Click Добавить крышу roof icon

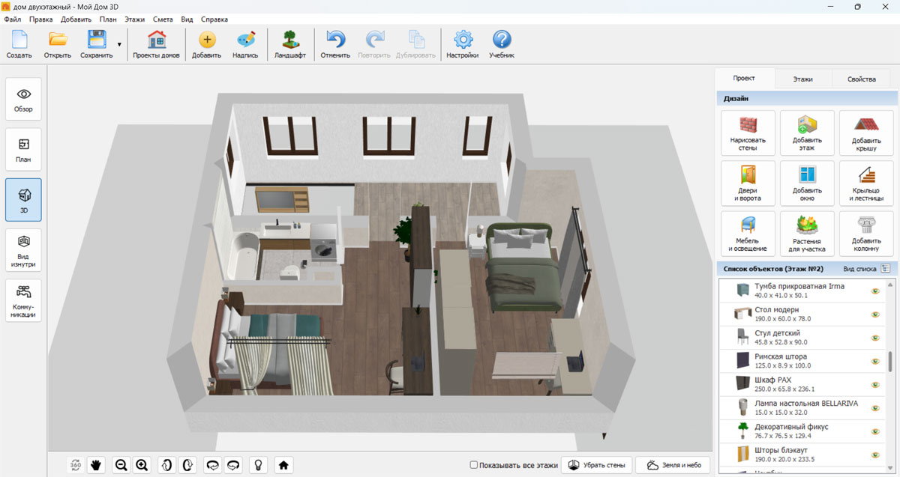(866, 133)
